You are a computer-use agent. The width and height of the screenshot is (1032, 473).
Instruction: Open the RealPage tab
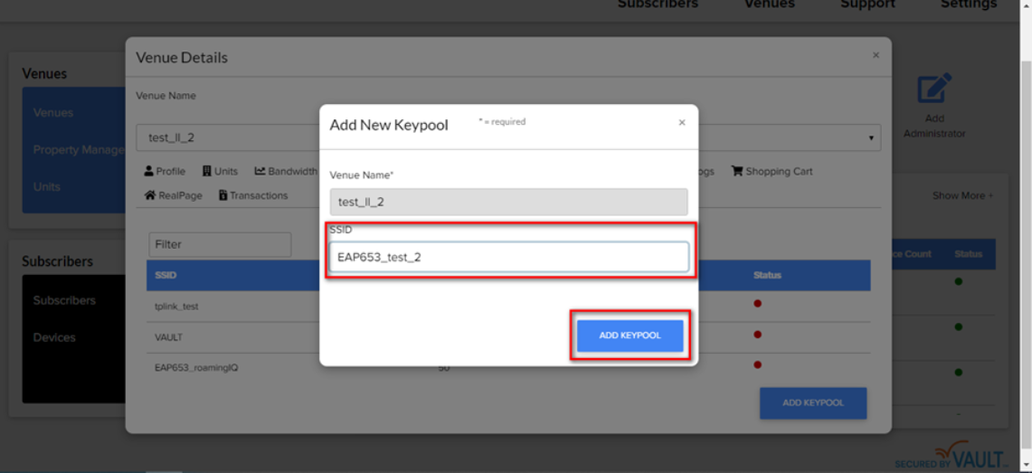tap(174, 195)
